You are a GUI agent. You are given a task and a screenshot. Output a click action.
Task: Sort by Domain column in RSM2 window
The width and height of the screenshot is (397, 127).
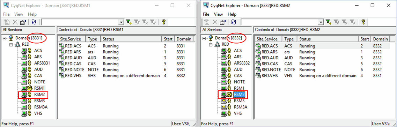(380, 39)
